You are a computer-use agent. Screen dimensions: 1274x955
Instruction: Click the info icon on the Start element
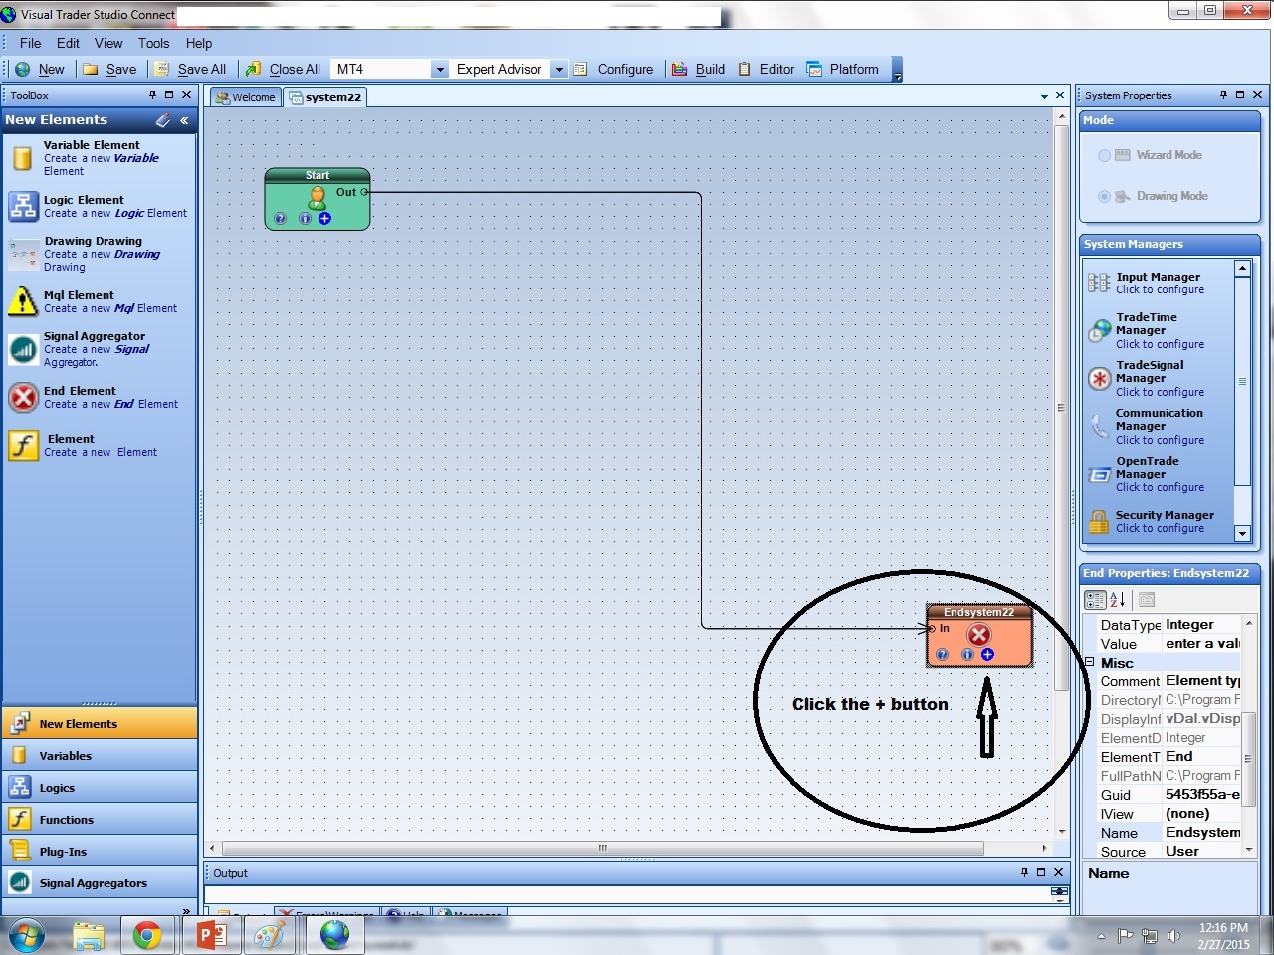click(305, 218)
